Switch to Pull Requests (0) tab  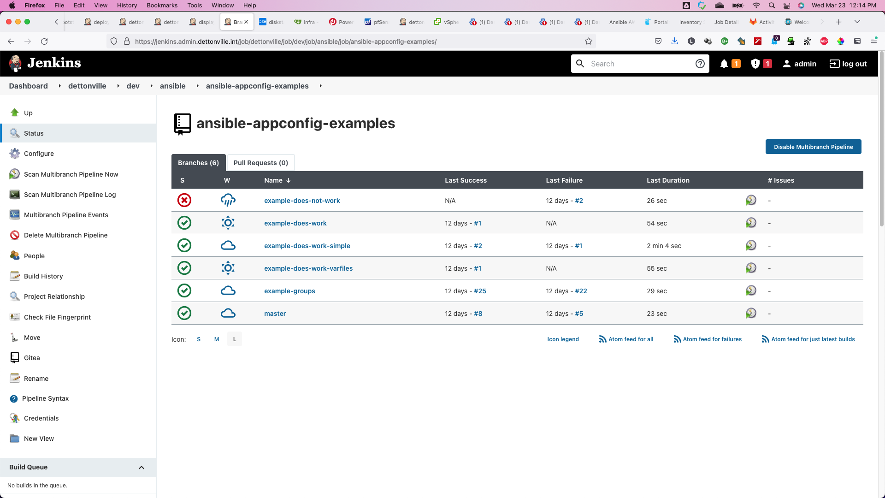[x=260, y=163]
